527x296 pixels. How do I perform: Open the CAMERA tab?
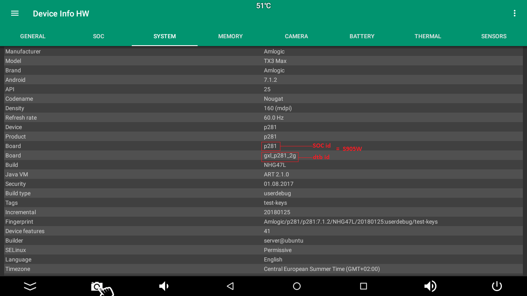click(x=296, y=36)
